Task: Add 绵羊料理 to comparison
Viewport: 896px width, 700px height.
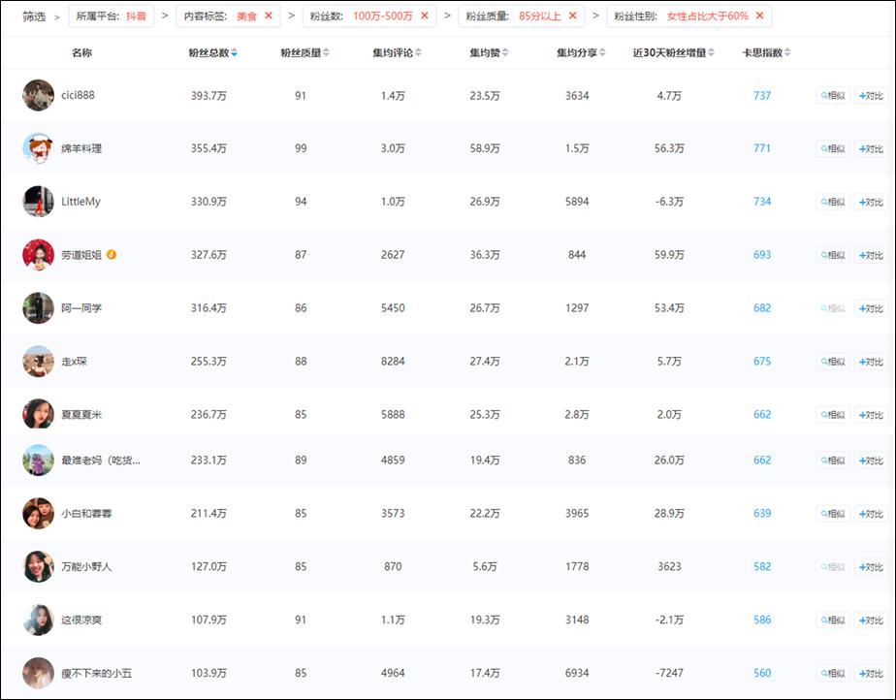Action: tap(871, 149)
